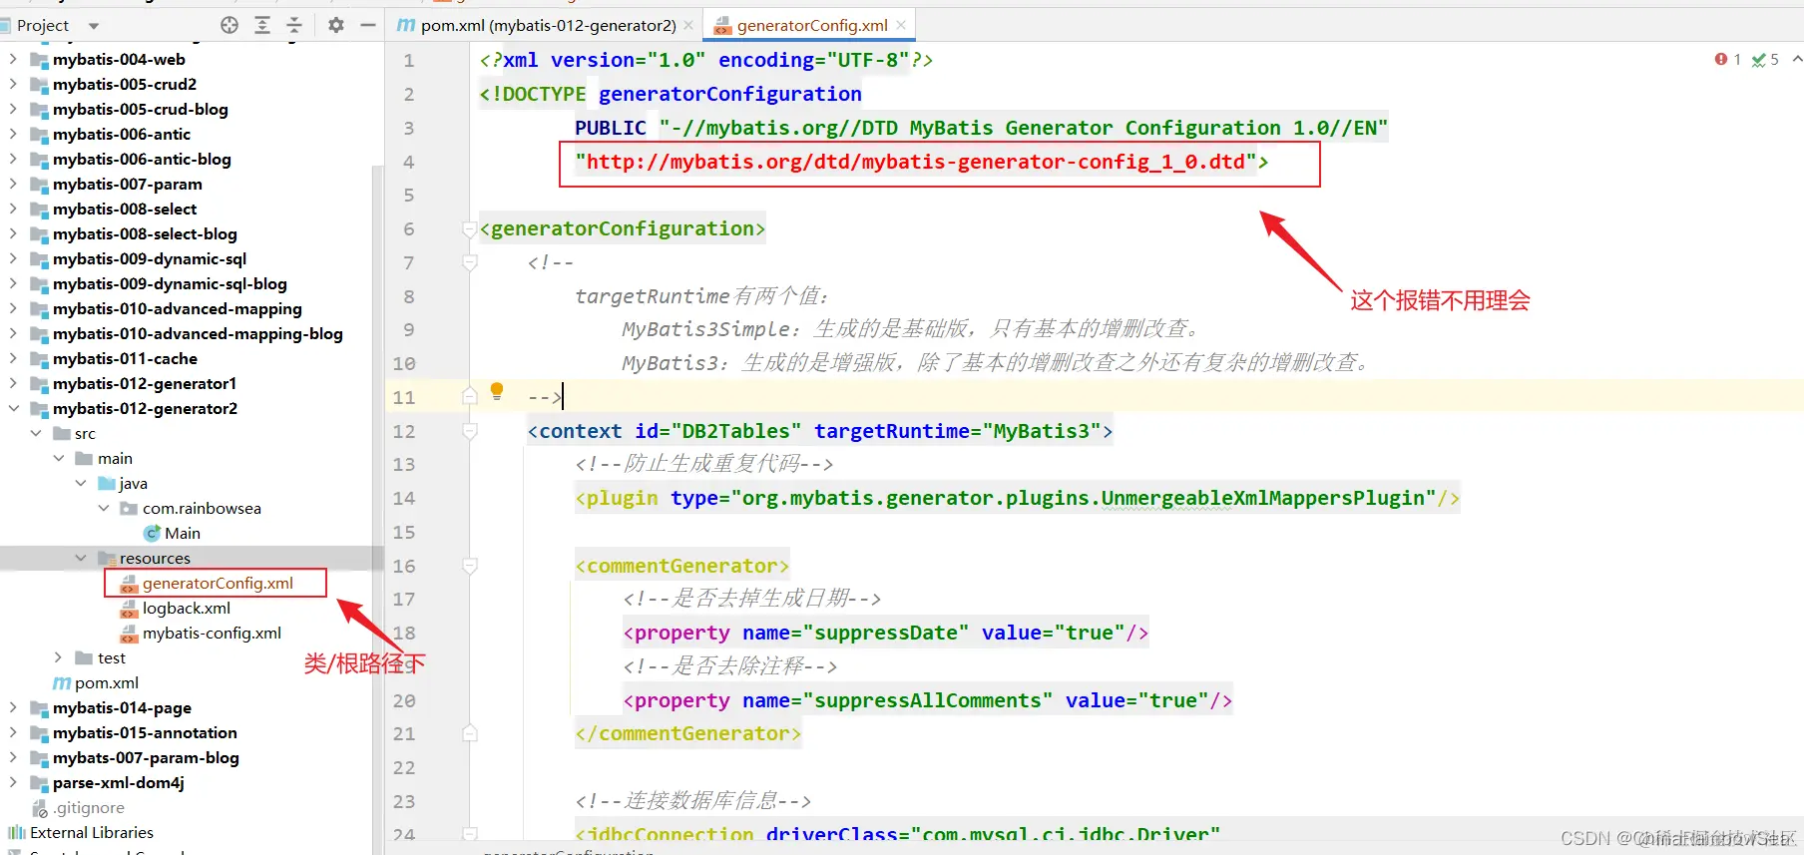Close the pom.xml editor tab
Image resolution: width=1804 pixels, height=855 pixels.
[688, 25]
